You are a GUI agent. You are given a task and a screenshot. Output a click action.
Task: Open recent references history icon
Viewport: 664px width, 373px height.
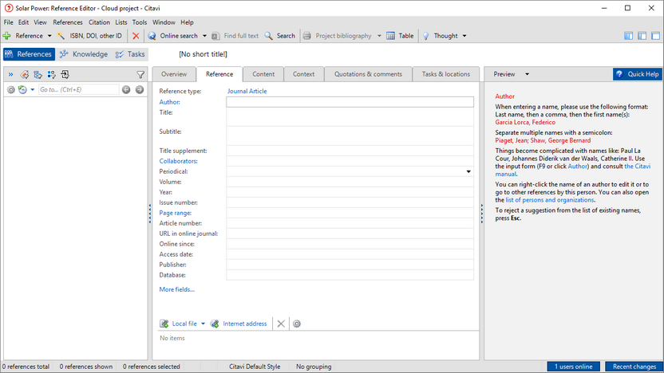pos(22,89)
